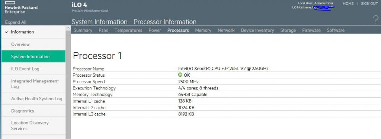The width and height of the screenshot is (381, 139).
Task: Open the Device Inventory tab
Action: pos(257,31)
